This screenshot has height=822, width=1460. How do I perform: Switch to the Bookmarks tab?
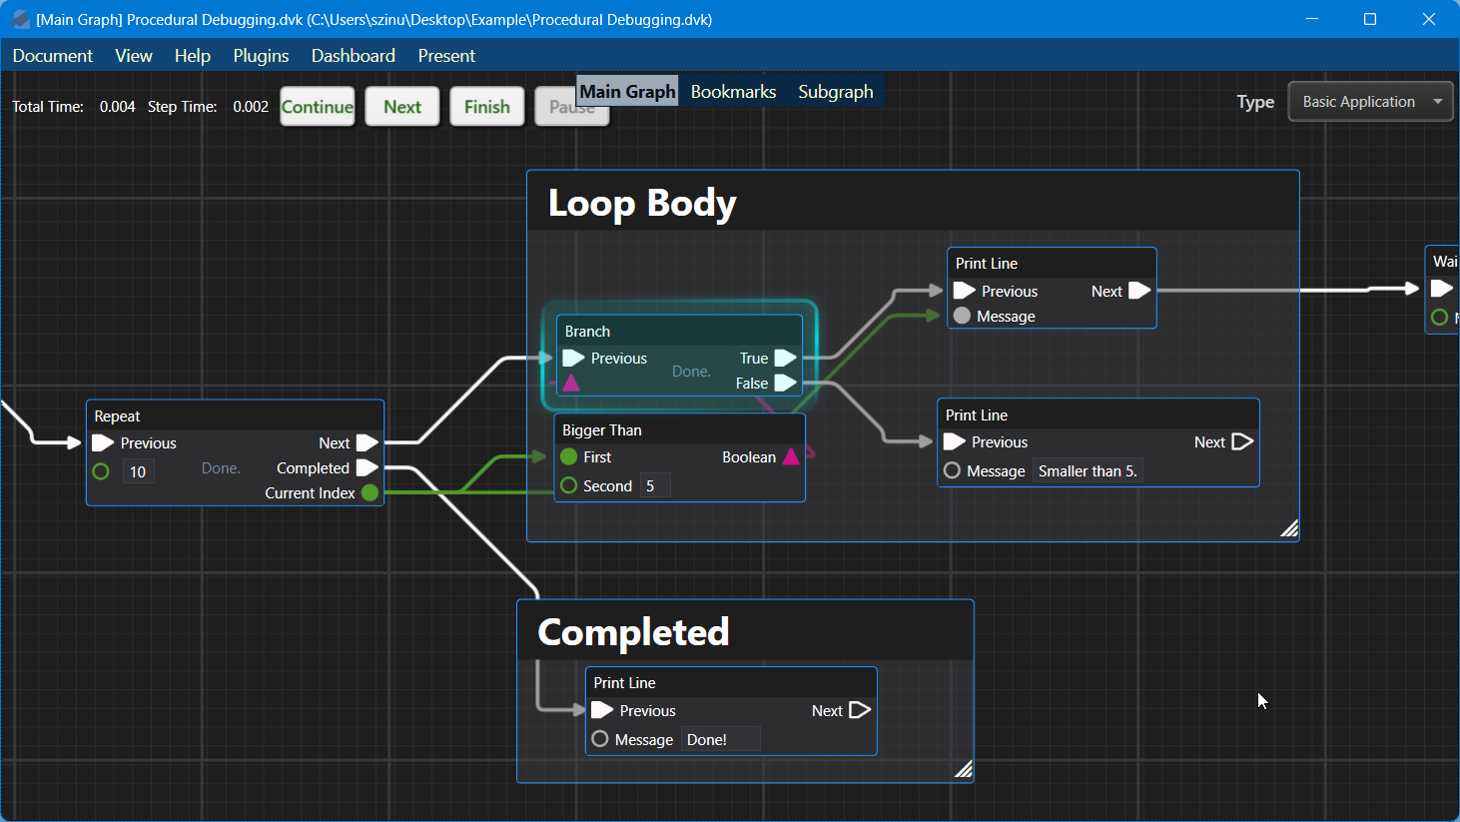(733, 92)
